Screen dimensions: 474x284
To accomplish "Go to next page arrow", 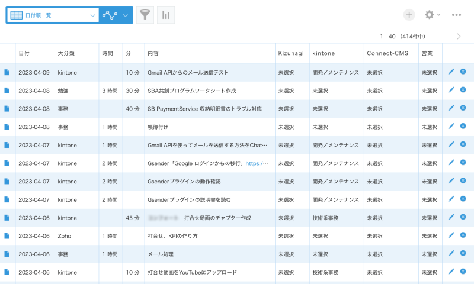I will 459,37.
